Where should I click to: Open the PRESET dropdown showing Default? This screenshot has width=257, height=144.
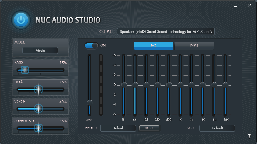(217, 128)
